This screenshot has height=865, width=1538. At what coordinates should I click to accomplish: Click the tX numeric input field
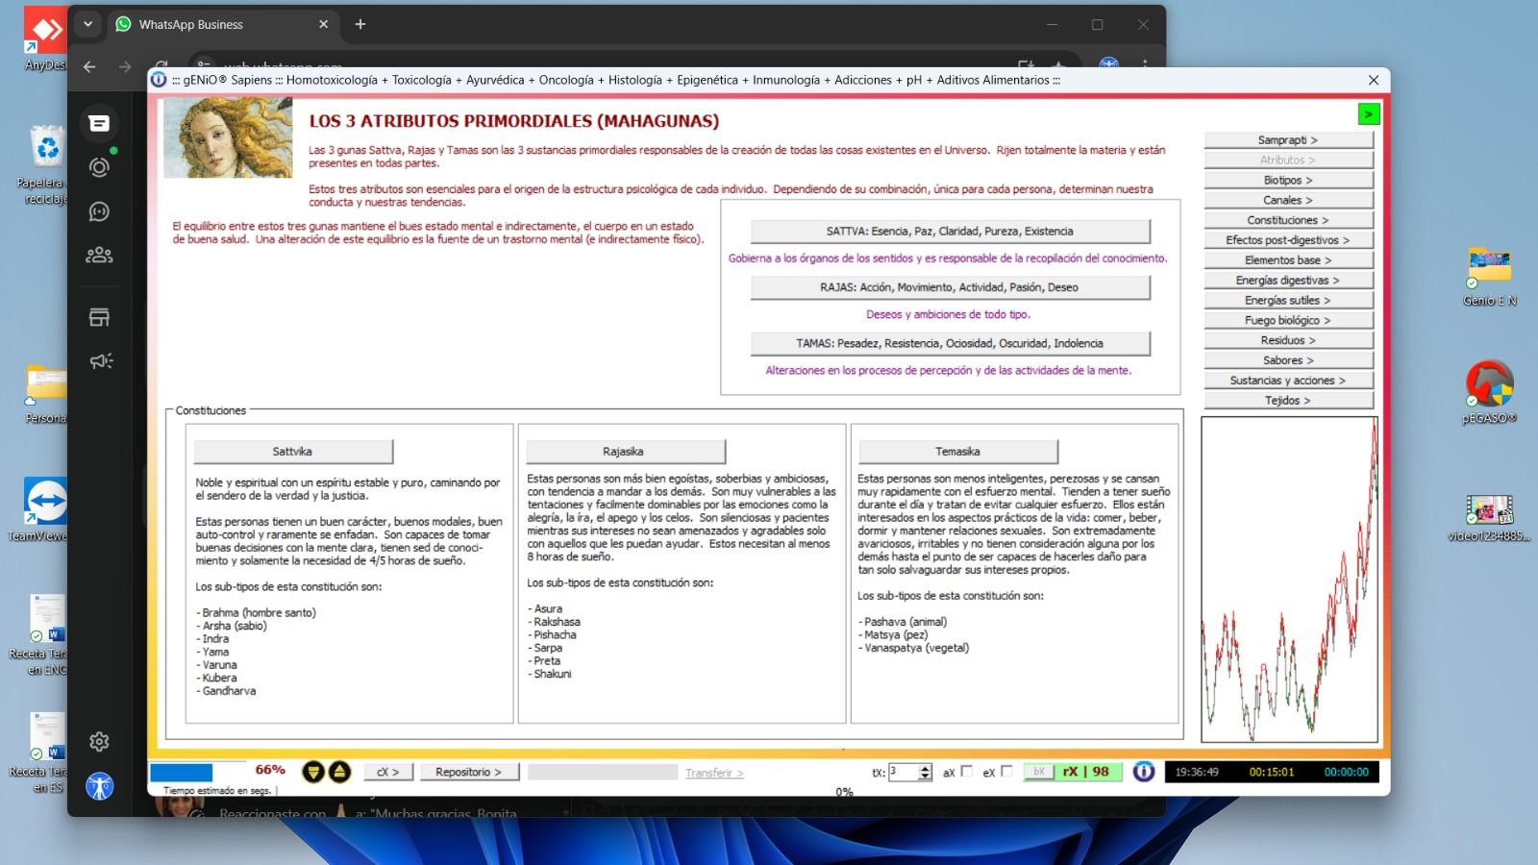[x=904, y=772]
